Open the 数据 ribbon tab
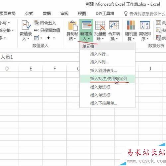The height and width of the screenshot is (166, 166). [x=47, y=14]
